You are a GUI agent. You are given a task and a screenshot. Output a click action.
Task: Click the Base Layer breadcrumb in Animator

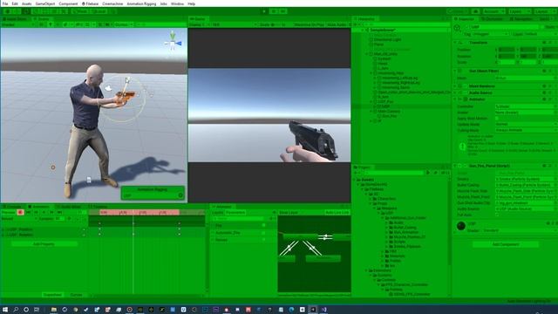coord(289,213)
